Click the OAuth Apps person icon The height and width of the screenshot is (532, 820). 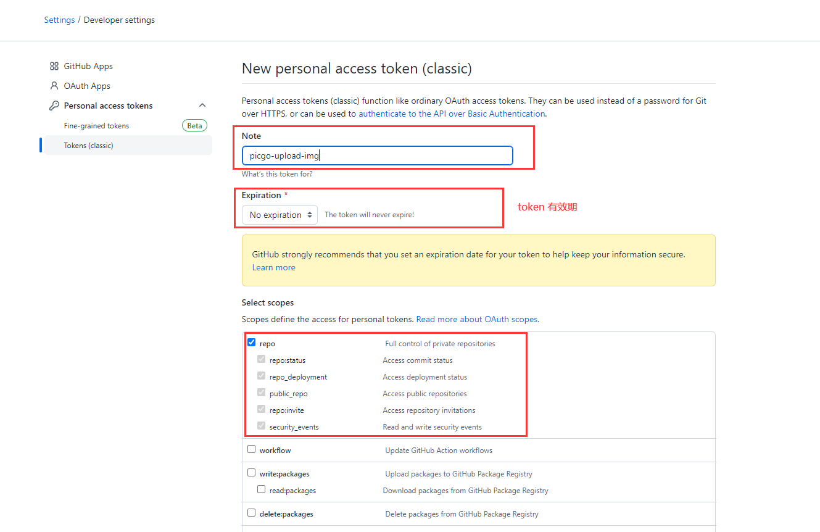point(54,86)
